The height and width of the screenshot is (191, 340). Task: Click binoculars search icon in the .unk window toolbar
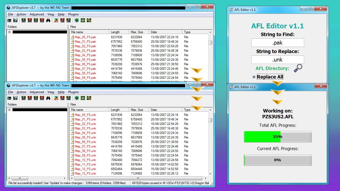[x=48, y=98]
